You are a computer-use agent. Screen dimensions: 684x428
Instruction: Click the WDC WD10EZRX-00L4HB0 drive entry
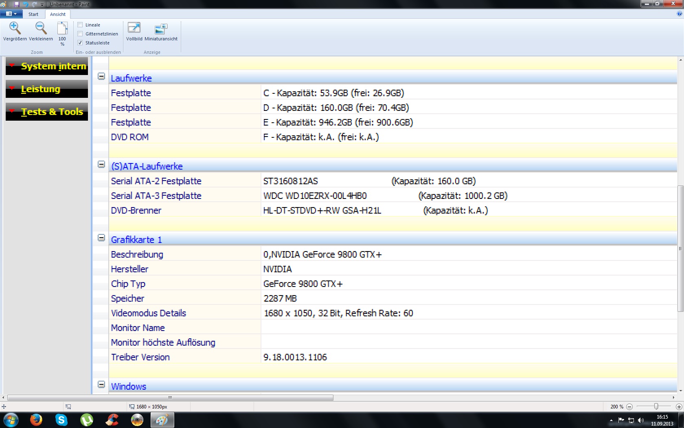(x=315, y=196)
